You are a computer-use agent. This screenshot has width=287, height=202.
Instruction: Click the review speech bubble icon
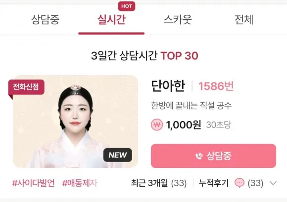click(x=239, y=183)
